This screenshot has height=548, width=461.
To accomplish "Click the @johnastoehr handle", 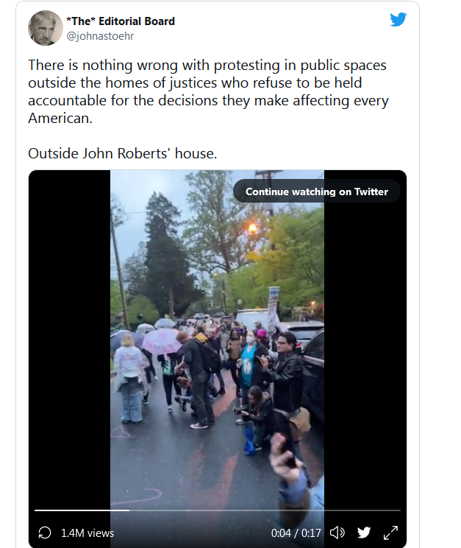I will coord(100,35).
